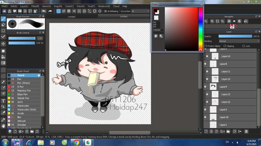The image size is (261, 146).
Task: Enable parallel lines snap
Action: tap(63, 11)
